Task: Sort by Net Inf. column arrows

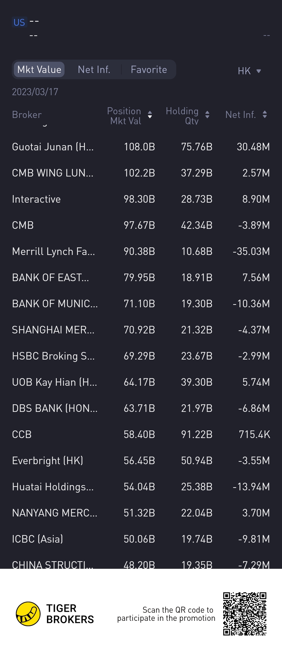Action: coord(265,114)
